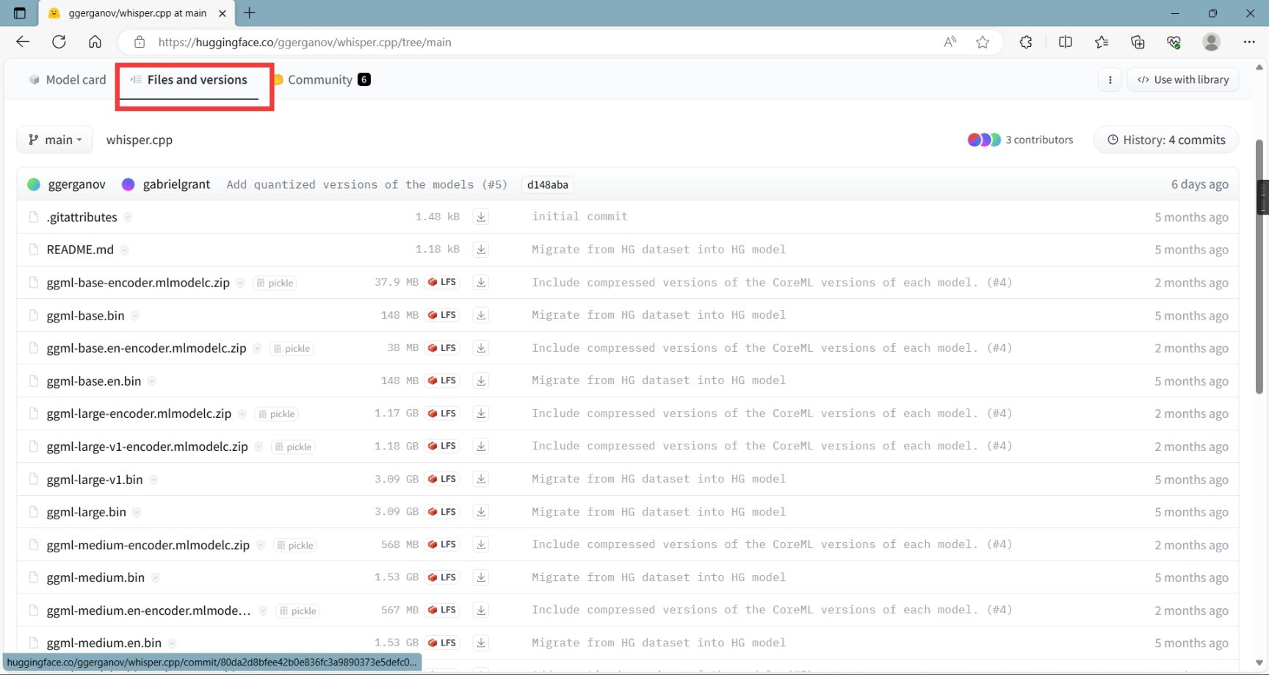Open the README.md file
Screen dimensions: 1269x675
[80, 250]
